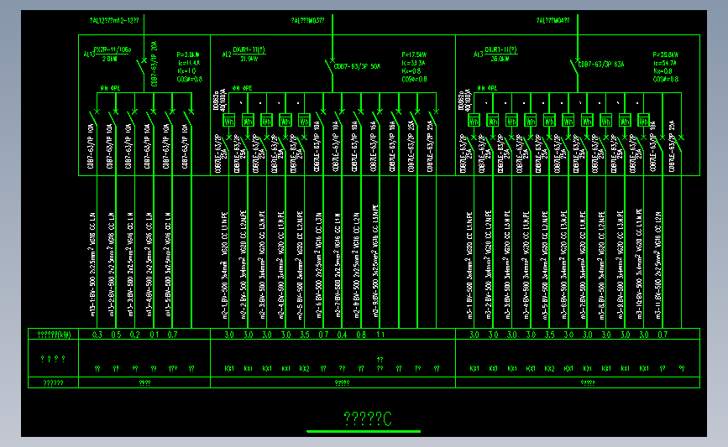This screenshot has width=728, height=447.
Task: Click the 21.9kW rating under AL2
Action: coord(249,59)
